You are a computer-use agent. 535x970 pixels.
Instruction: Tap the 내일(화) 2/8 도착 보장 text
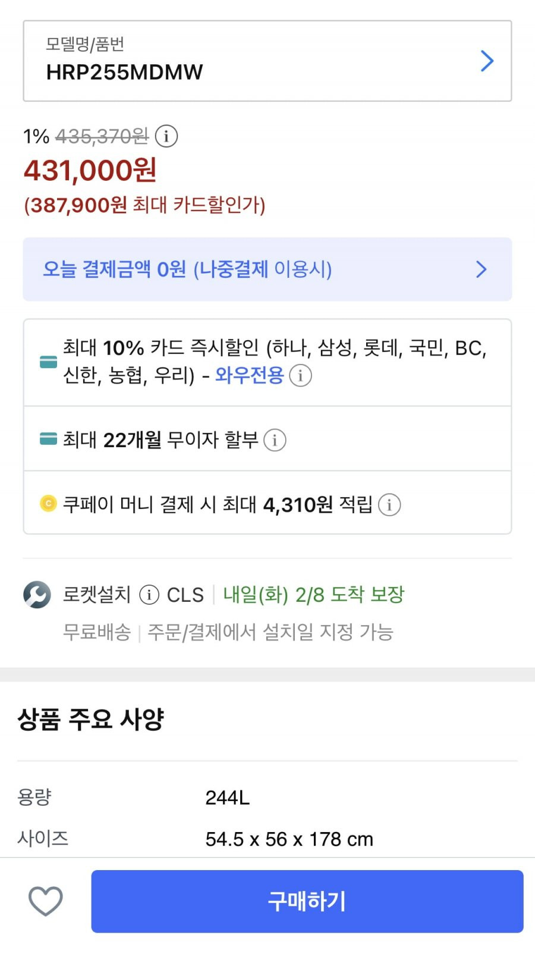pyautogui.click(x=314, y=595)
